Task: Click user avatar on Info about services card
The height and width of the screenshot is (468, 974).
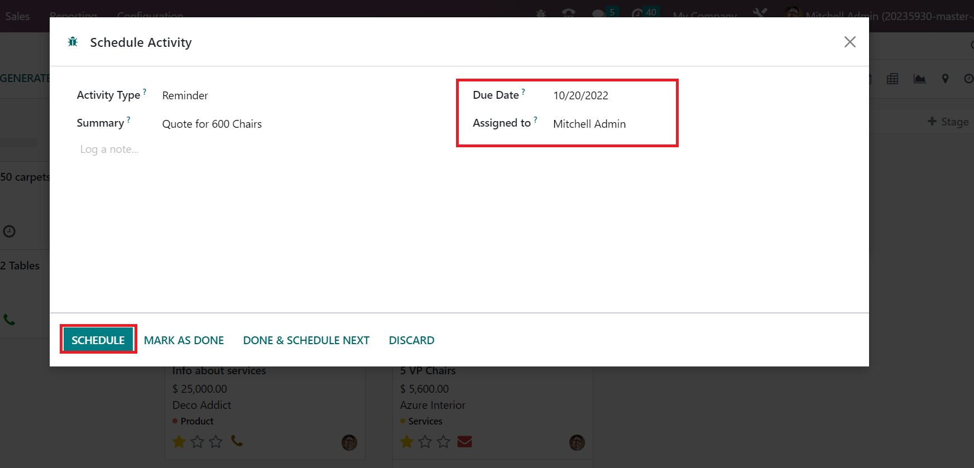Action: pyautogui.click(x=349, y=443)
